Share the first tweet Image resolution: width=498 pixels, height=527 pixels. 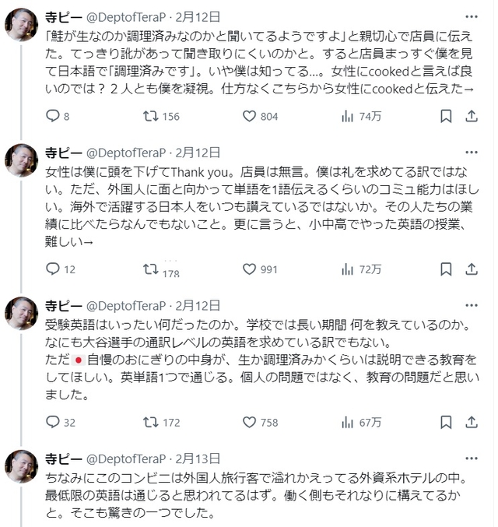(471, 117)
